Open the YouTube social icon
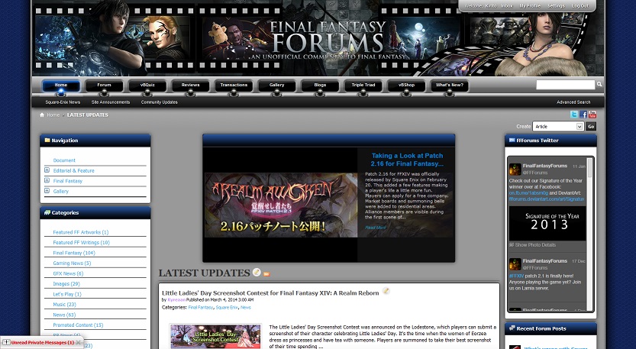 592,115
